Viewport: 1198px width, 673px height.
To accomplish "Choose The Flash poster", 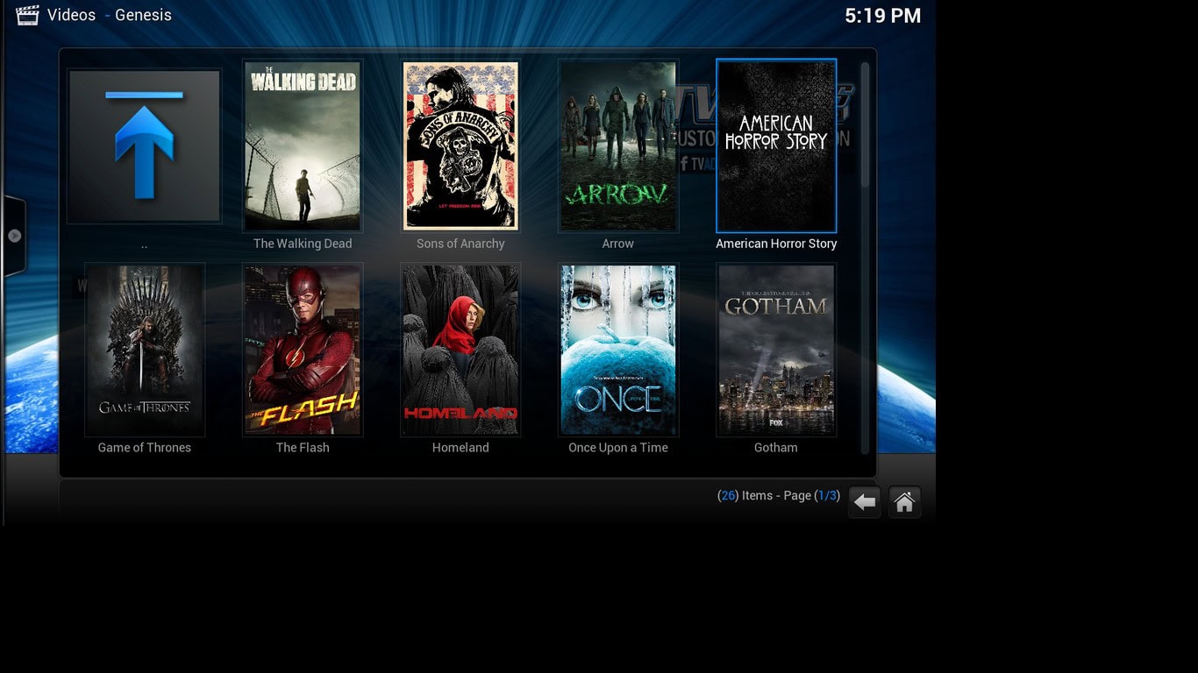I will pos(303,350).
